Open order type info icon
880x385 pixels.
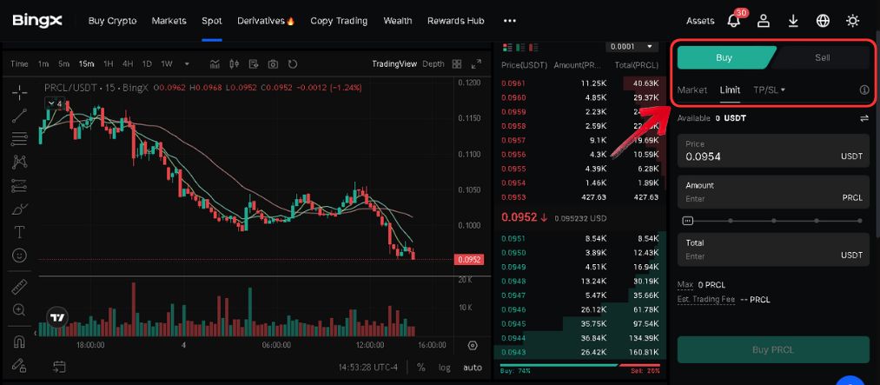(864, 90)
